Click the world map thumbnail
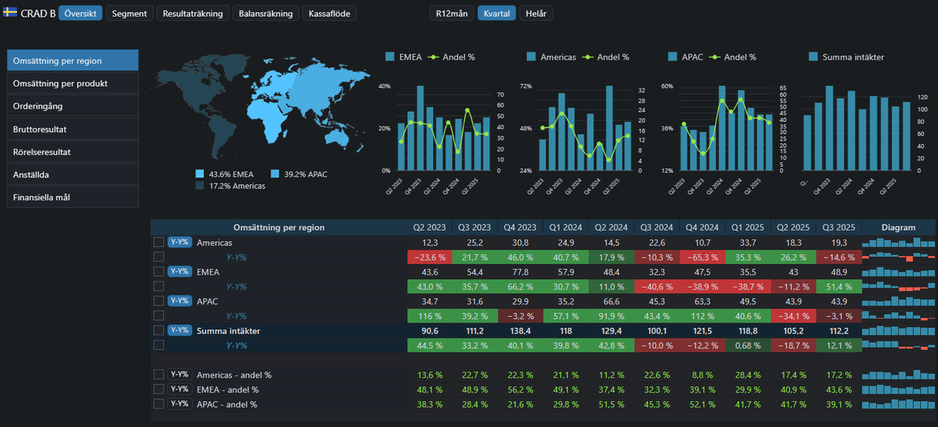Screen dimensions: 938x427 point(261,106)
